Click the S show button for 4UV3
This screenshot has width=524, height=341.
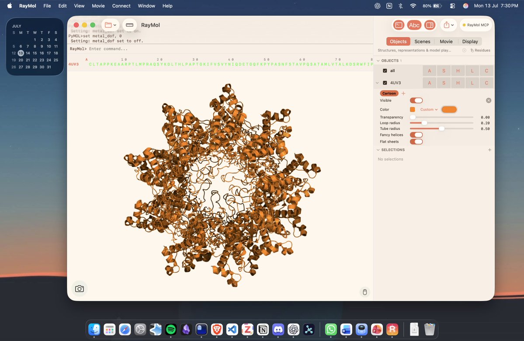tap(444, 83)
